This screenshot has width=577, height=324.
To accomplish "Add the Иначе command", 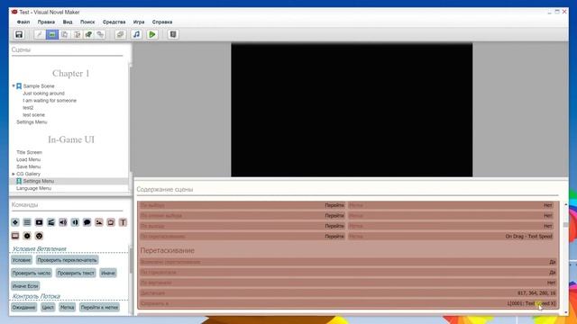I will (108, 273).
